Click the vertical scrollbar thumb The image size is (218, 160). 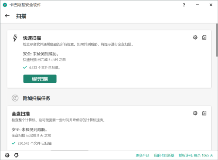(x=217, y=40)
